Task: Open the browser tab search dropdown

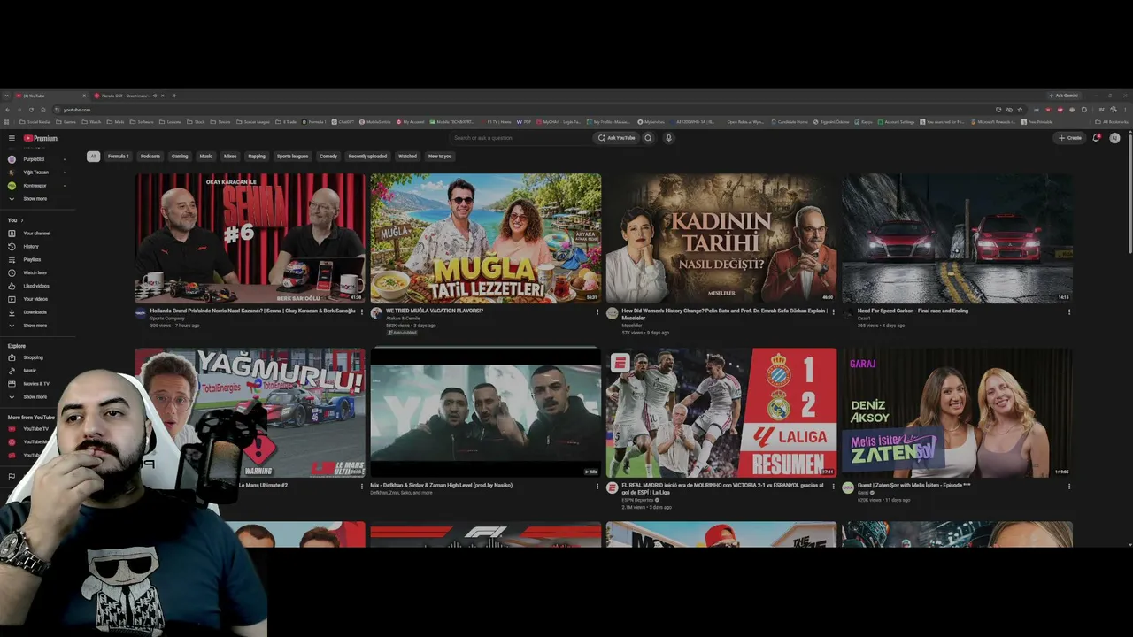Action: (7, 96)
